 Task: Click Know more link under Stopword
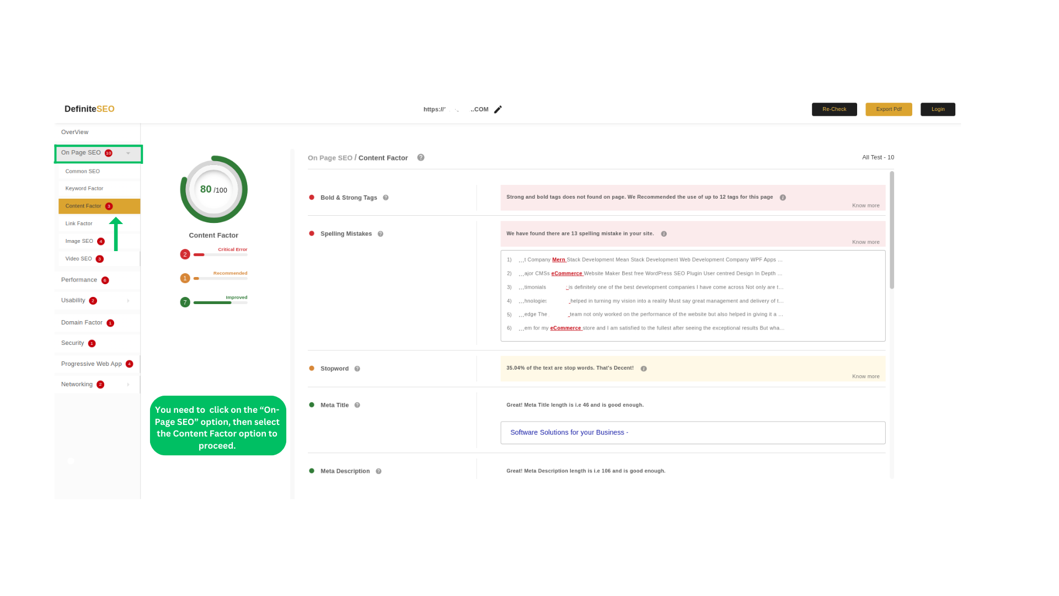[x=865, y=376]
